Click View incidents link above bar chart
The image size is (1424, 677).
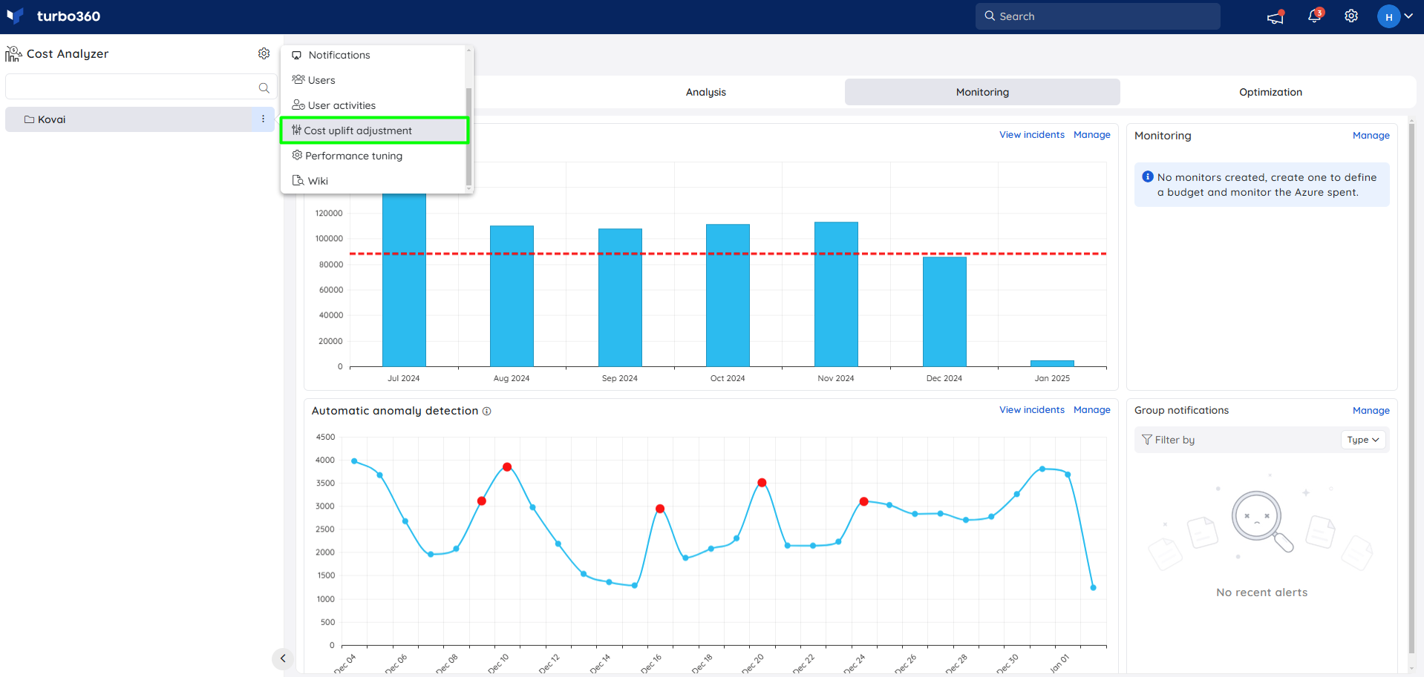pos(1032,135)
